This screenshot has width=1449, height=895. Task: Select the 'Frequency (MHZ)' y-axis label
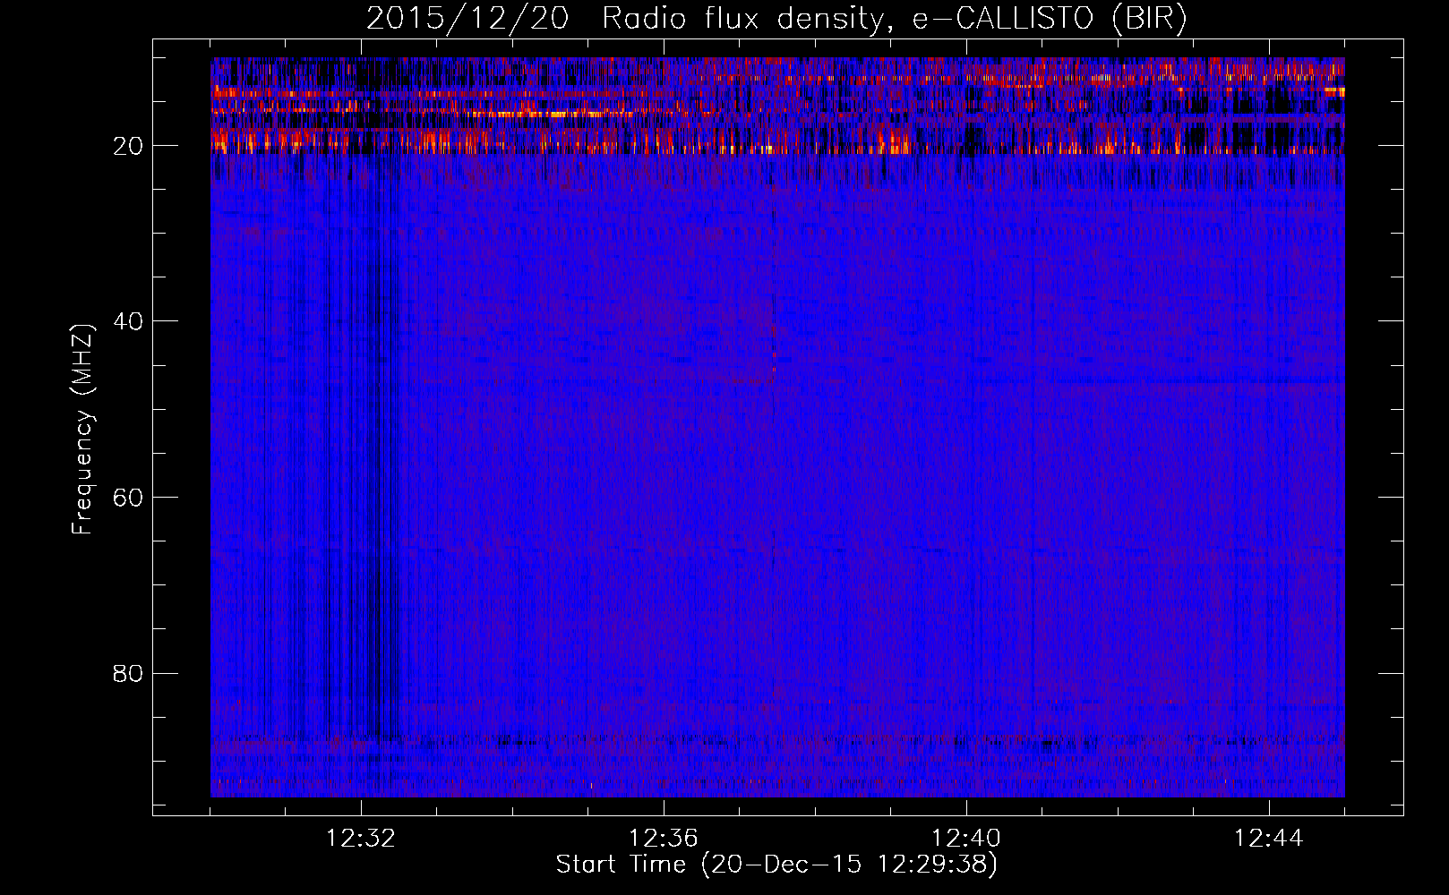point(82,430)
